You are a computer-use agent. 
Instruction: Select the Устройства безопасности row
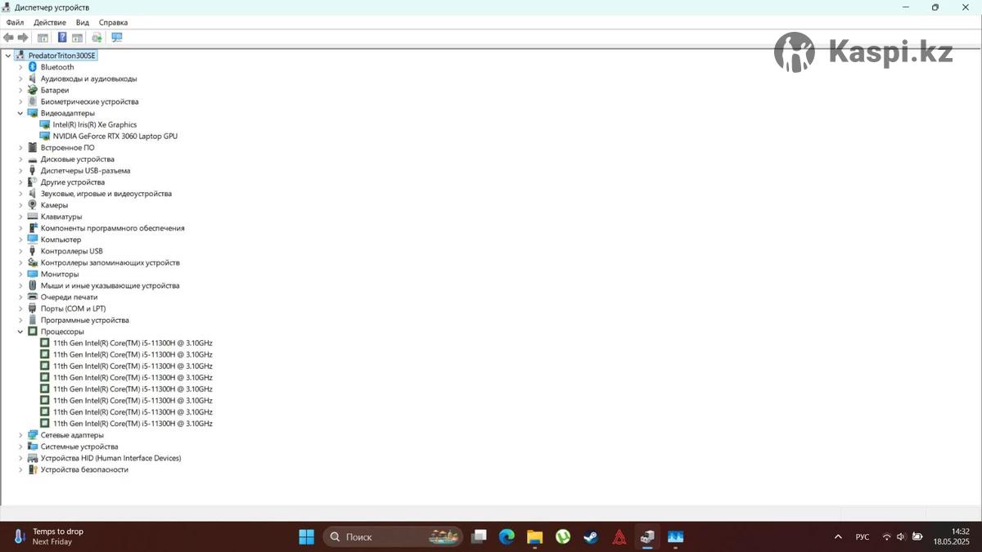tap(84, 469)
